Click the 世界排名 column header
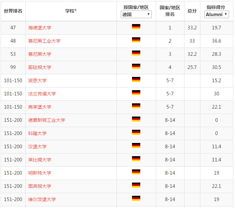The image size is (235, 208). click(13, 11)
